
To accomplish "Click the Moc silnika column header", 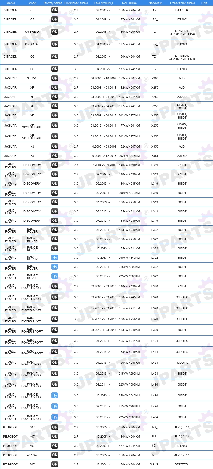I will [129, 3].
